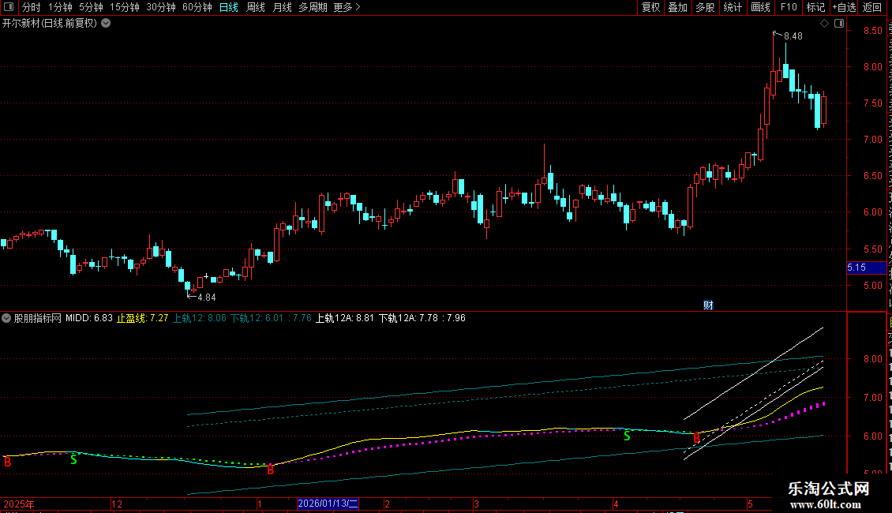Image resolution: width=892 pixels, height=513 pixels.
Task: Click the 5.15 price axis marker
Action: click(867, 268)
